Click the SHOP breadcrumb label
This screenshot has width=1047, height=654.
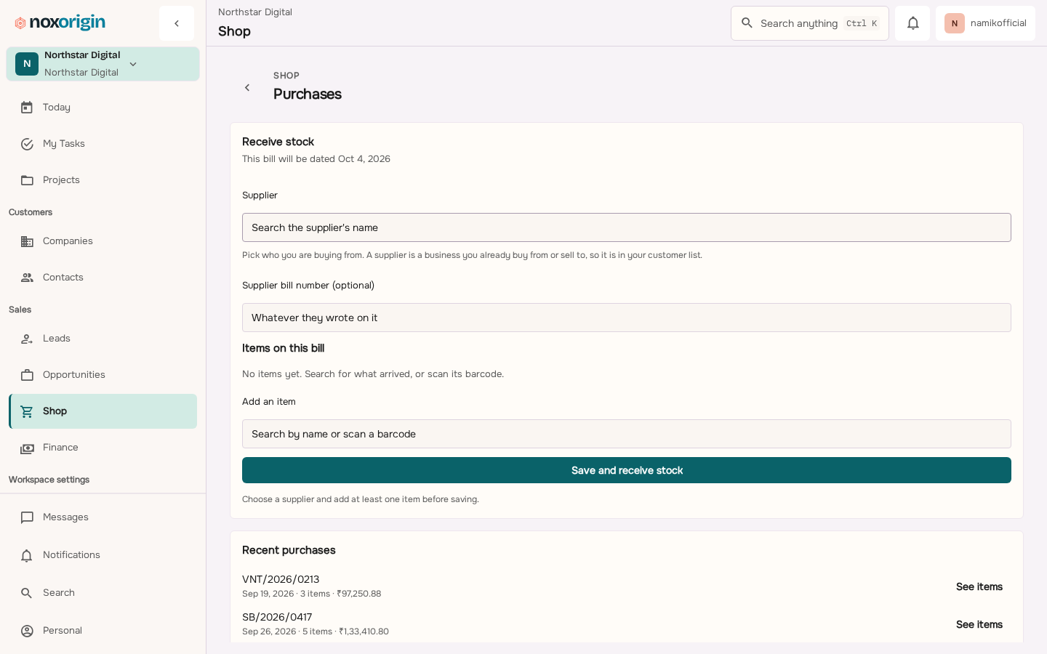[286, 76]
